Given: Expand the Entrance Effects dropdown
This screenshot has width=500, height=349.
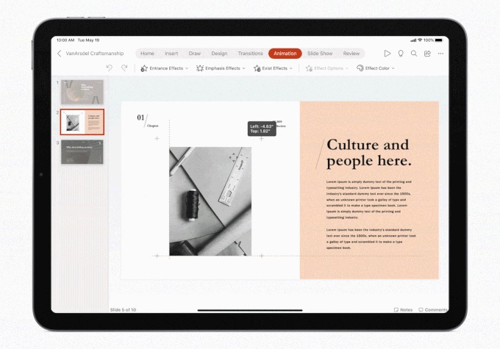Looking at the screenshot, I should (x=164, y=68).
